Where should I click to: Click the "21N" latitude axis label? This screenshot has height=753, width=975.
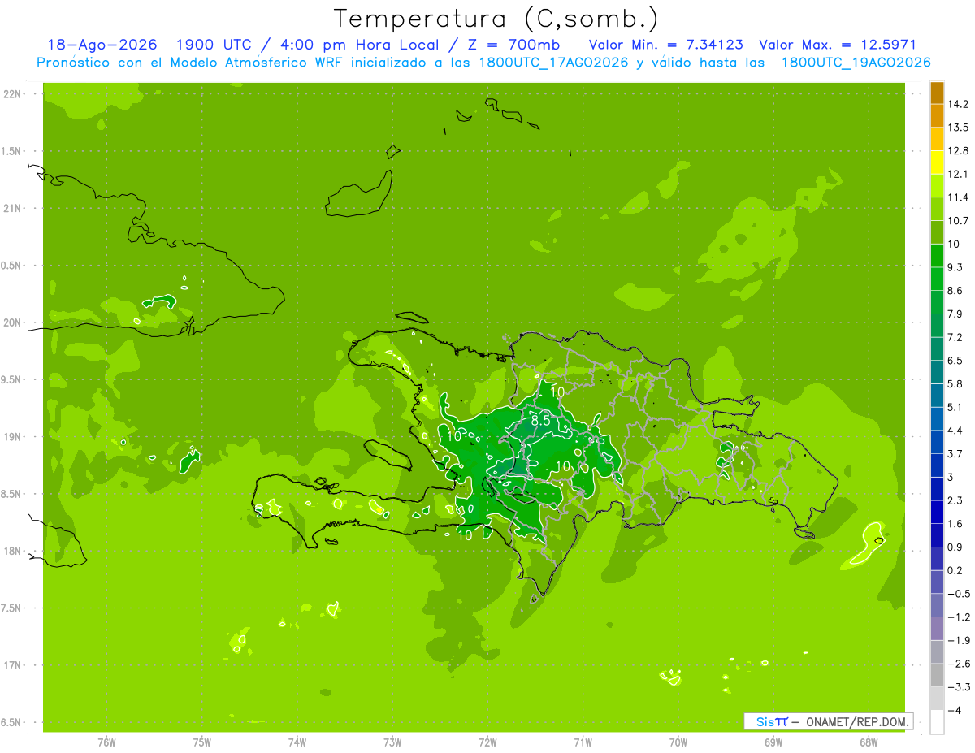(14, 208)
